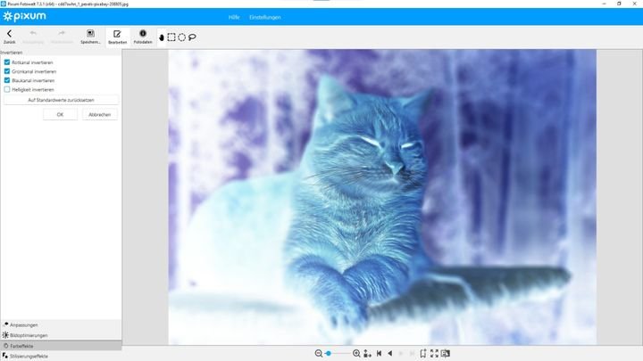Screen dimensions: 643x361
Task: Uncheck Rotkanal invertieren
Action: [x=7, y=62]
